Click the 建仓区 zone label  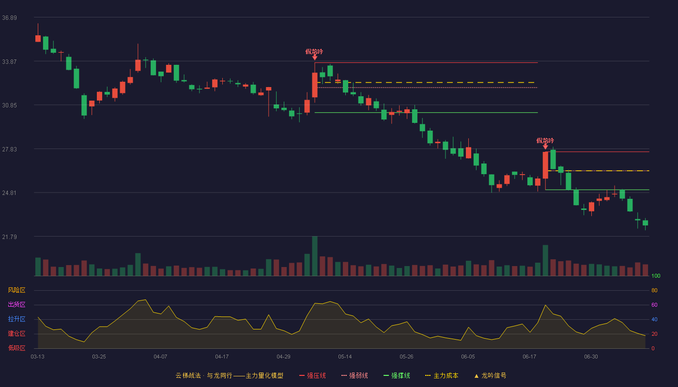16,334
